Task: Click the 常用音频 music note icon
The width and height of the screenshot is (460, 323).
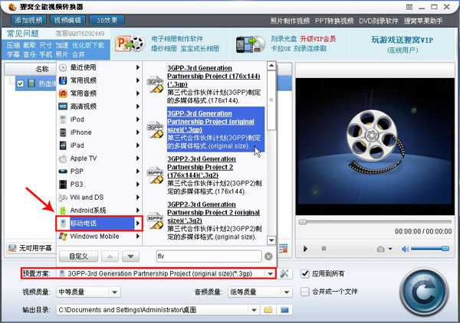Action: pyautogui.click(x=63, y=93)
